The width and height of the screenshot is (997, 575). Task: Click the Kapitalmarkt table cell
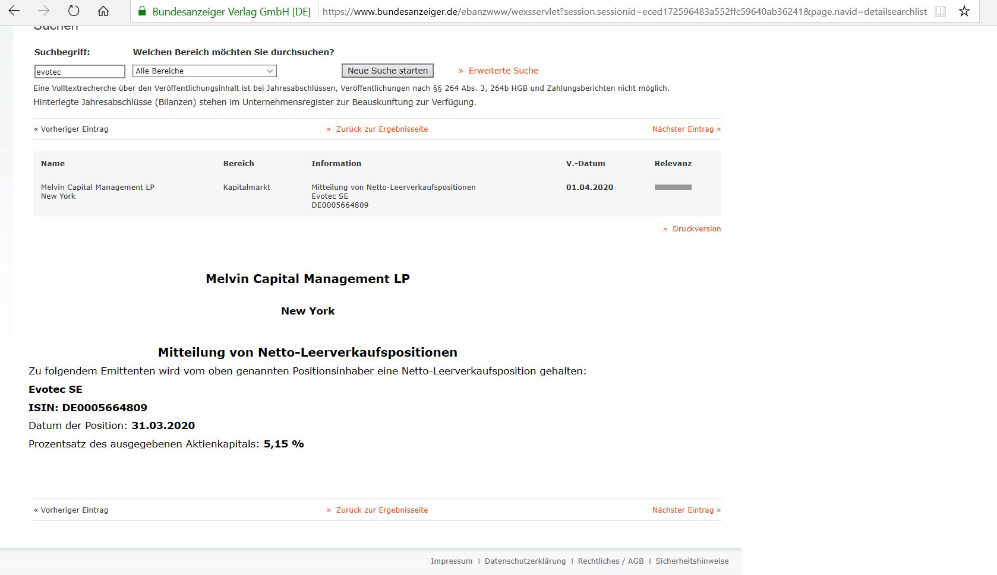coord(247,187)
